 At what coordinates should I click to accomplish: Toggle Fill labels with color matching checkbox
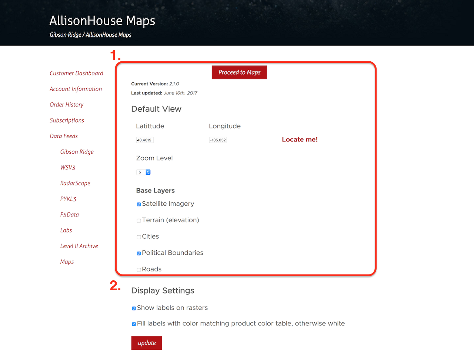pyautogui.click(x=134, y=324)
